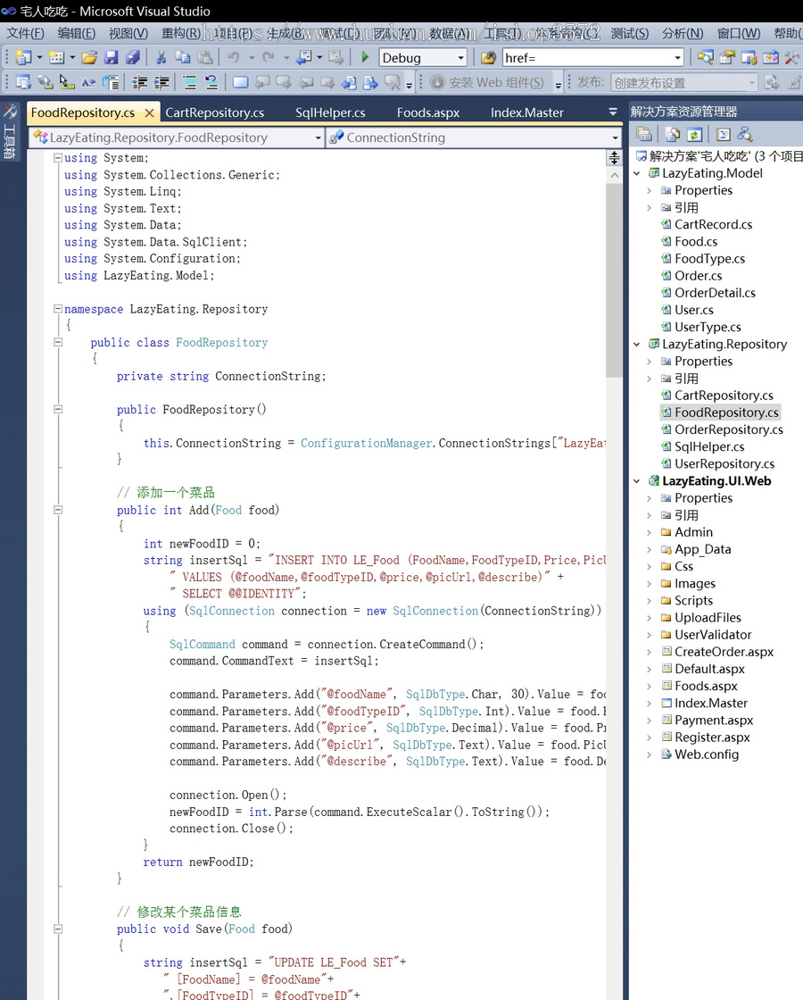Open the ConnectionString member dropdown
Image resolution: width=803 pixels, height=1000 pixels.
pyautogui.click(x=615, y=137)
